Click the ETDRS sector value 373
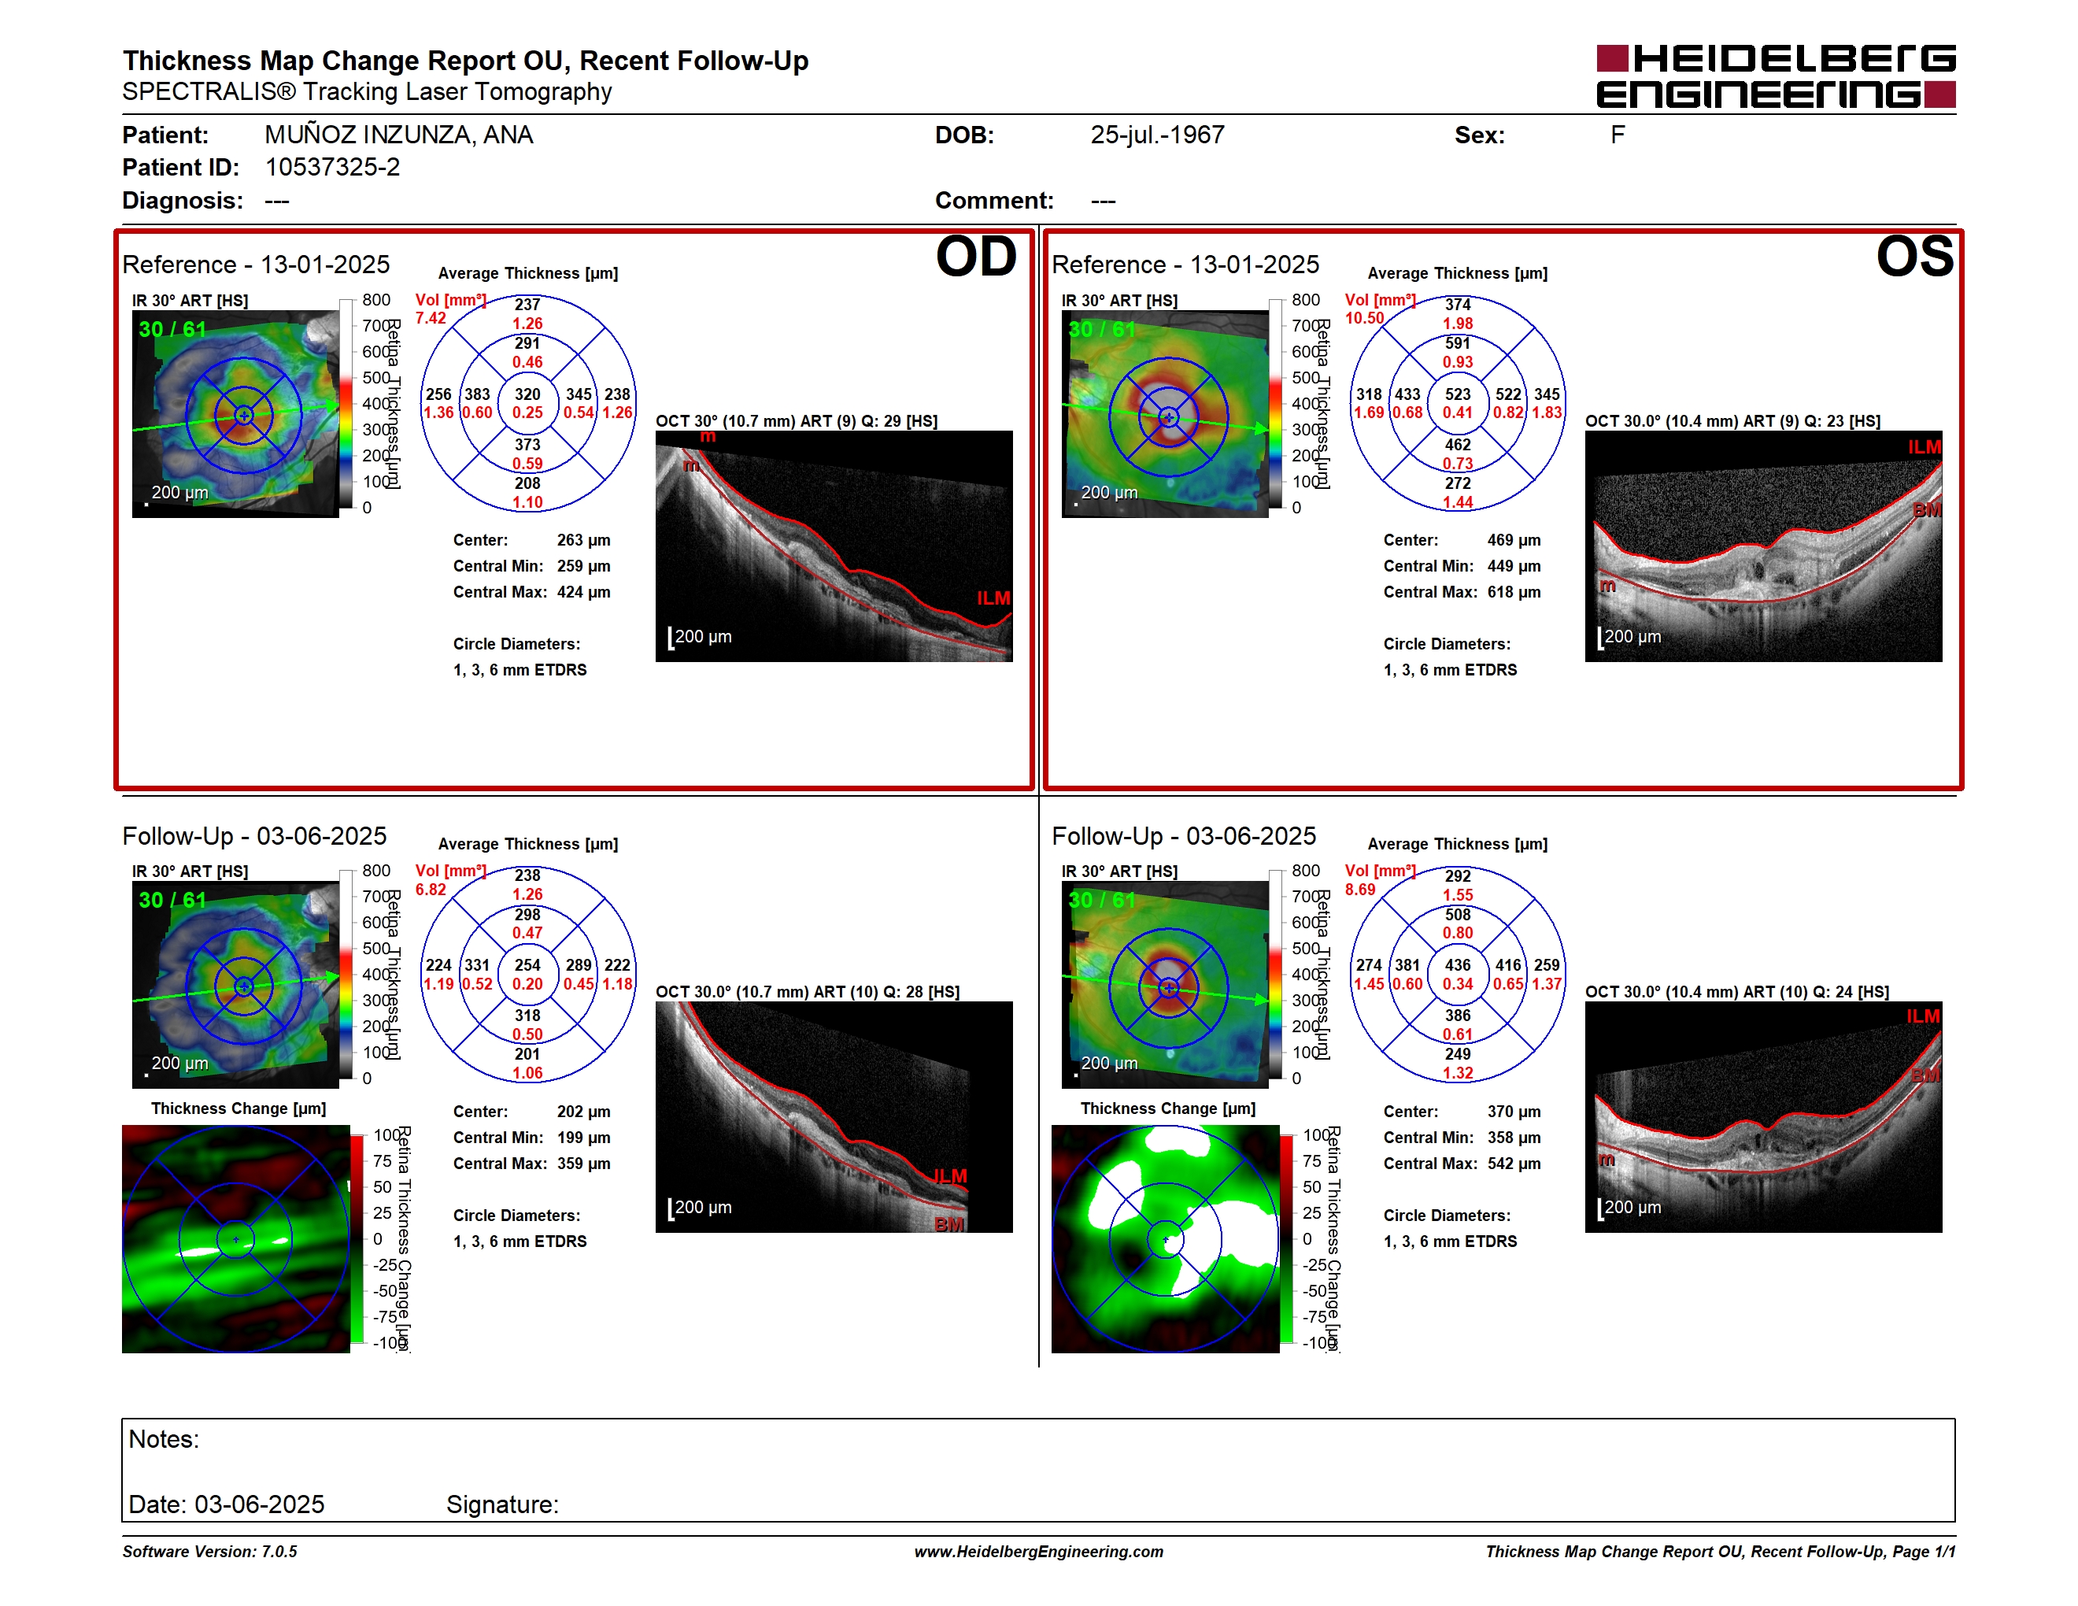2078x1606 pixels. (x=527, y=444)
